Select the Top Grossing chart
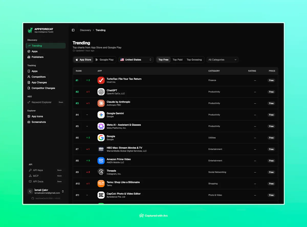 (194, 60)
